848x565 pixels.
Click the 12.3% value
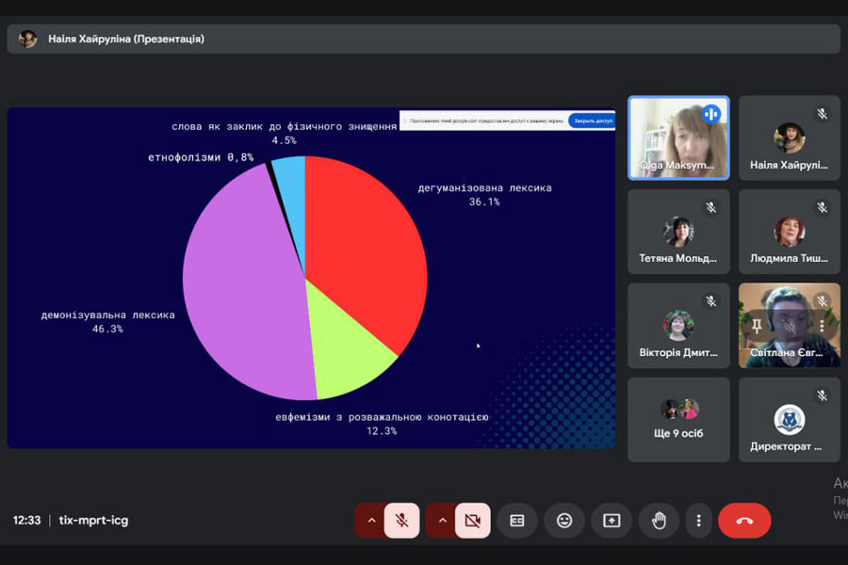382,431
